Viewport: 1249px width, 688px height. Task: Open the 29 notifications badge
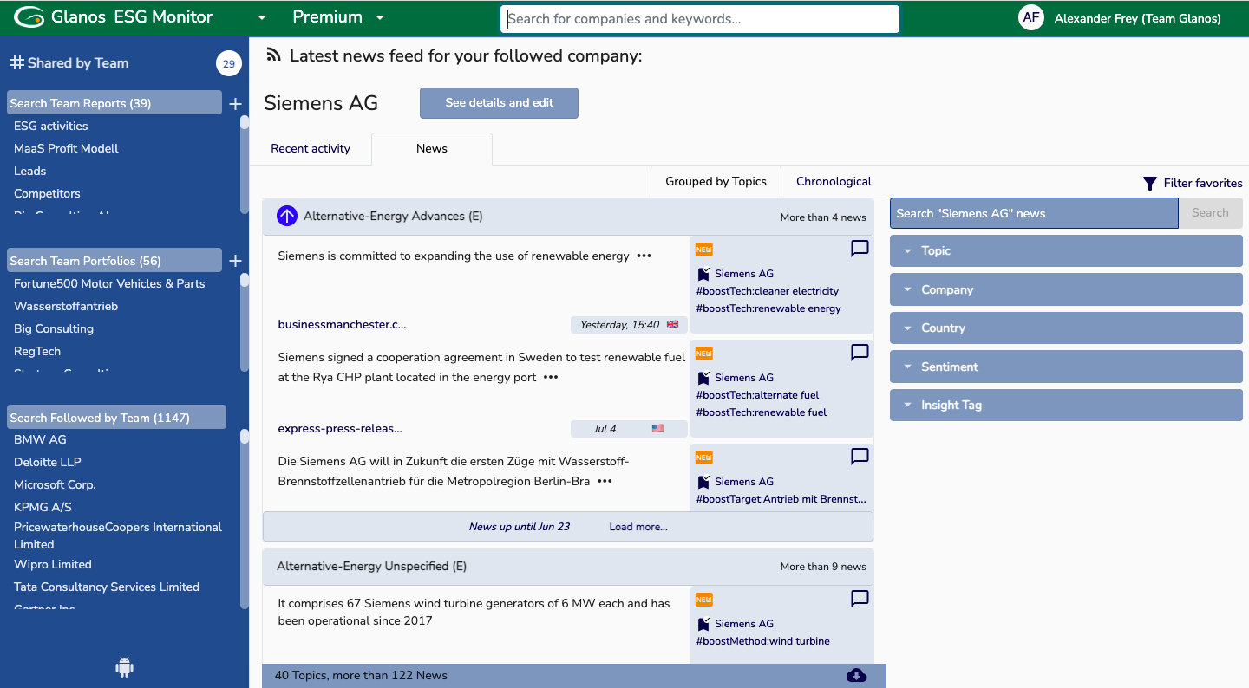229,63
